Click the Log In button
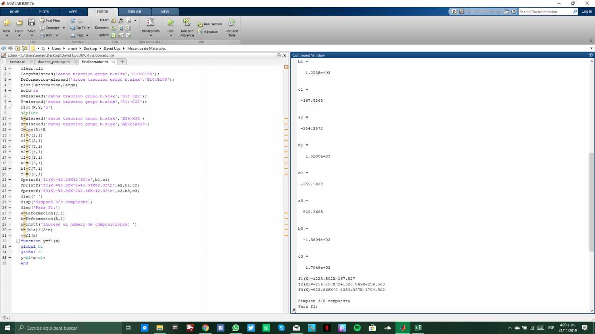Image resolution: width=595 pixels, height=334 pixels. coord(586,11)
